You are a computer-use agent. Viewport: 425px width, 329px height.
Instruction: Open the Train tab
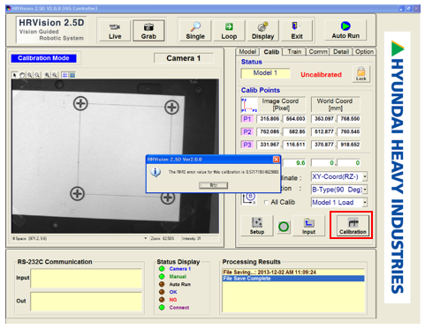(294, 52)
